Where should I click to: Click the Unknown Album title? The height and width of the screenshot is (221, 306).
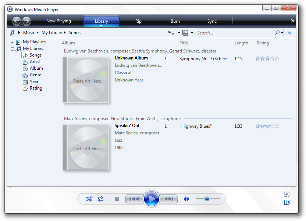pyautogui.click(x=131, y=58)
